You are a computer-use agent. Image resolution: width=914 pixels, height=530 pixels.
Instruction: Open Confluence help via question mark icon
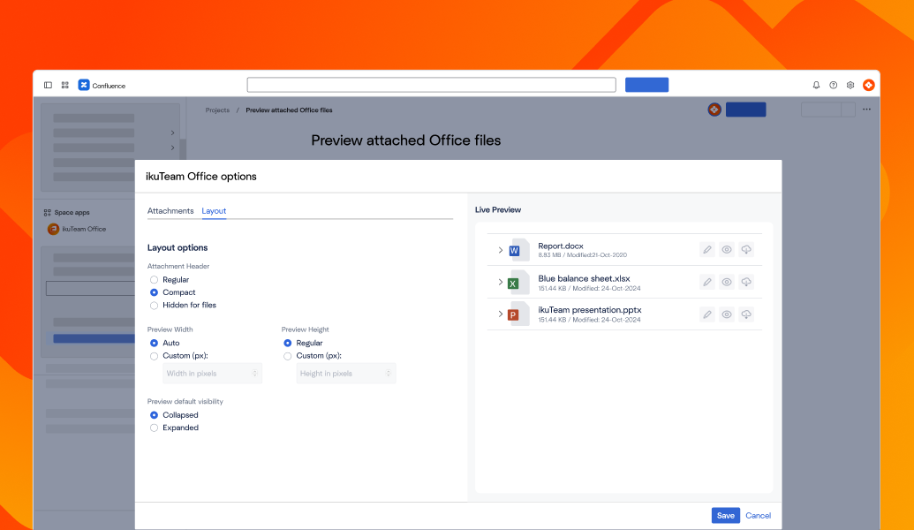pos(833,84)
